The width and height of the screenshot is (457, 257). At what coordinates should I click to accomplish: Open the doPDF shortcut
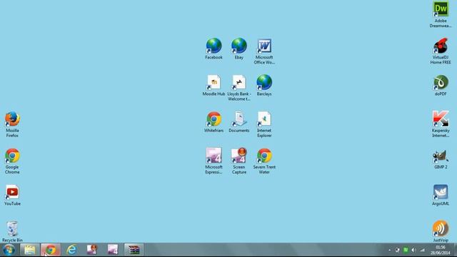click(x=441, y=85)
